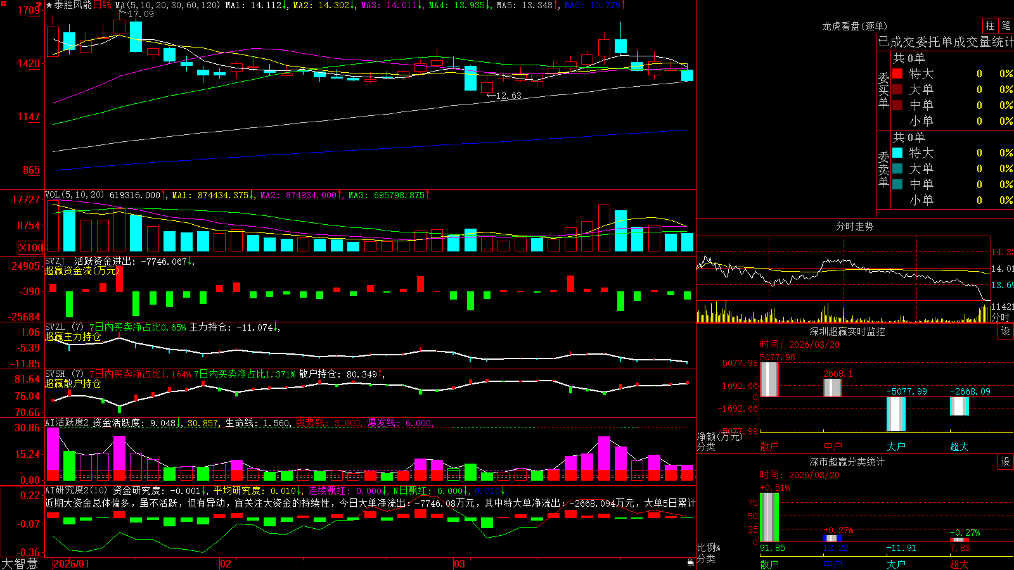Open the VOL(5,10,20) indicator settings

(x=74, y=195)
